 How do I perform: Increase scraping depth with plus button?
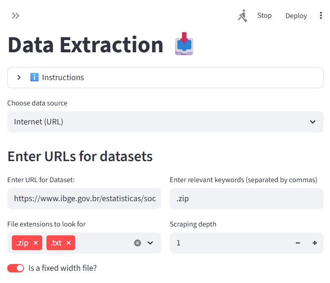[x=314, y=243]
